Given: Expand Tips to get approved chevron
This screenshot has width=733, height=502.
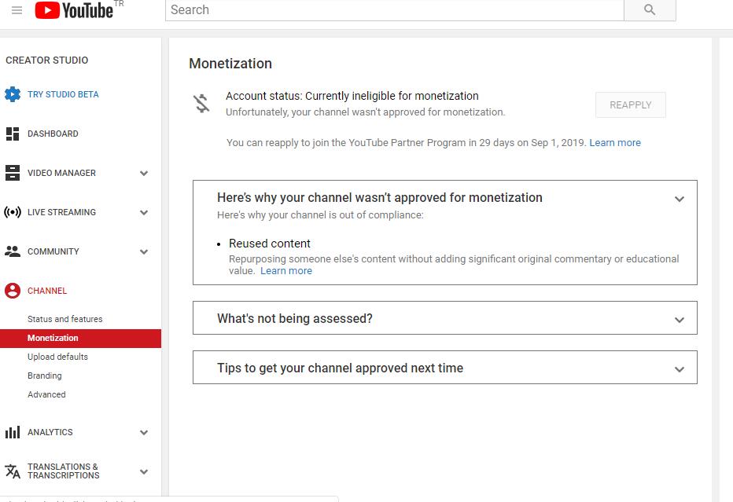Looking at the screenshot, I should pyautogui.click(x=680, y=369).
